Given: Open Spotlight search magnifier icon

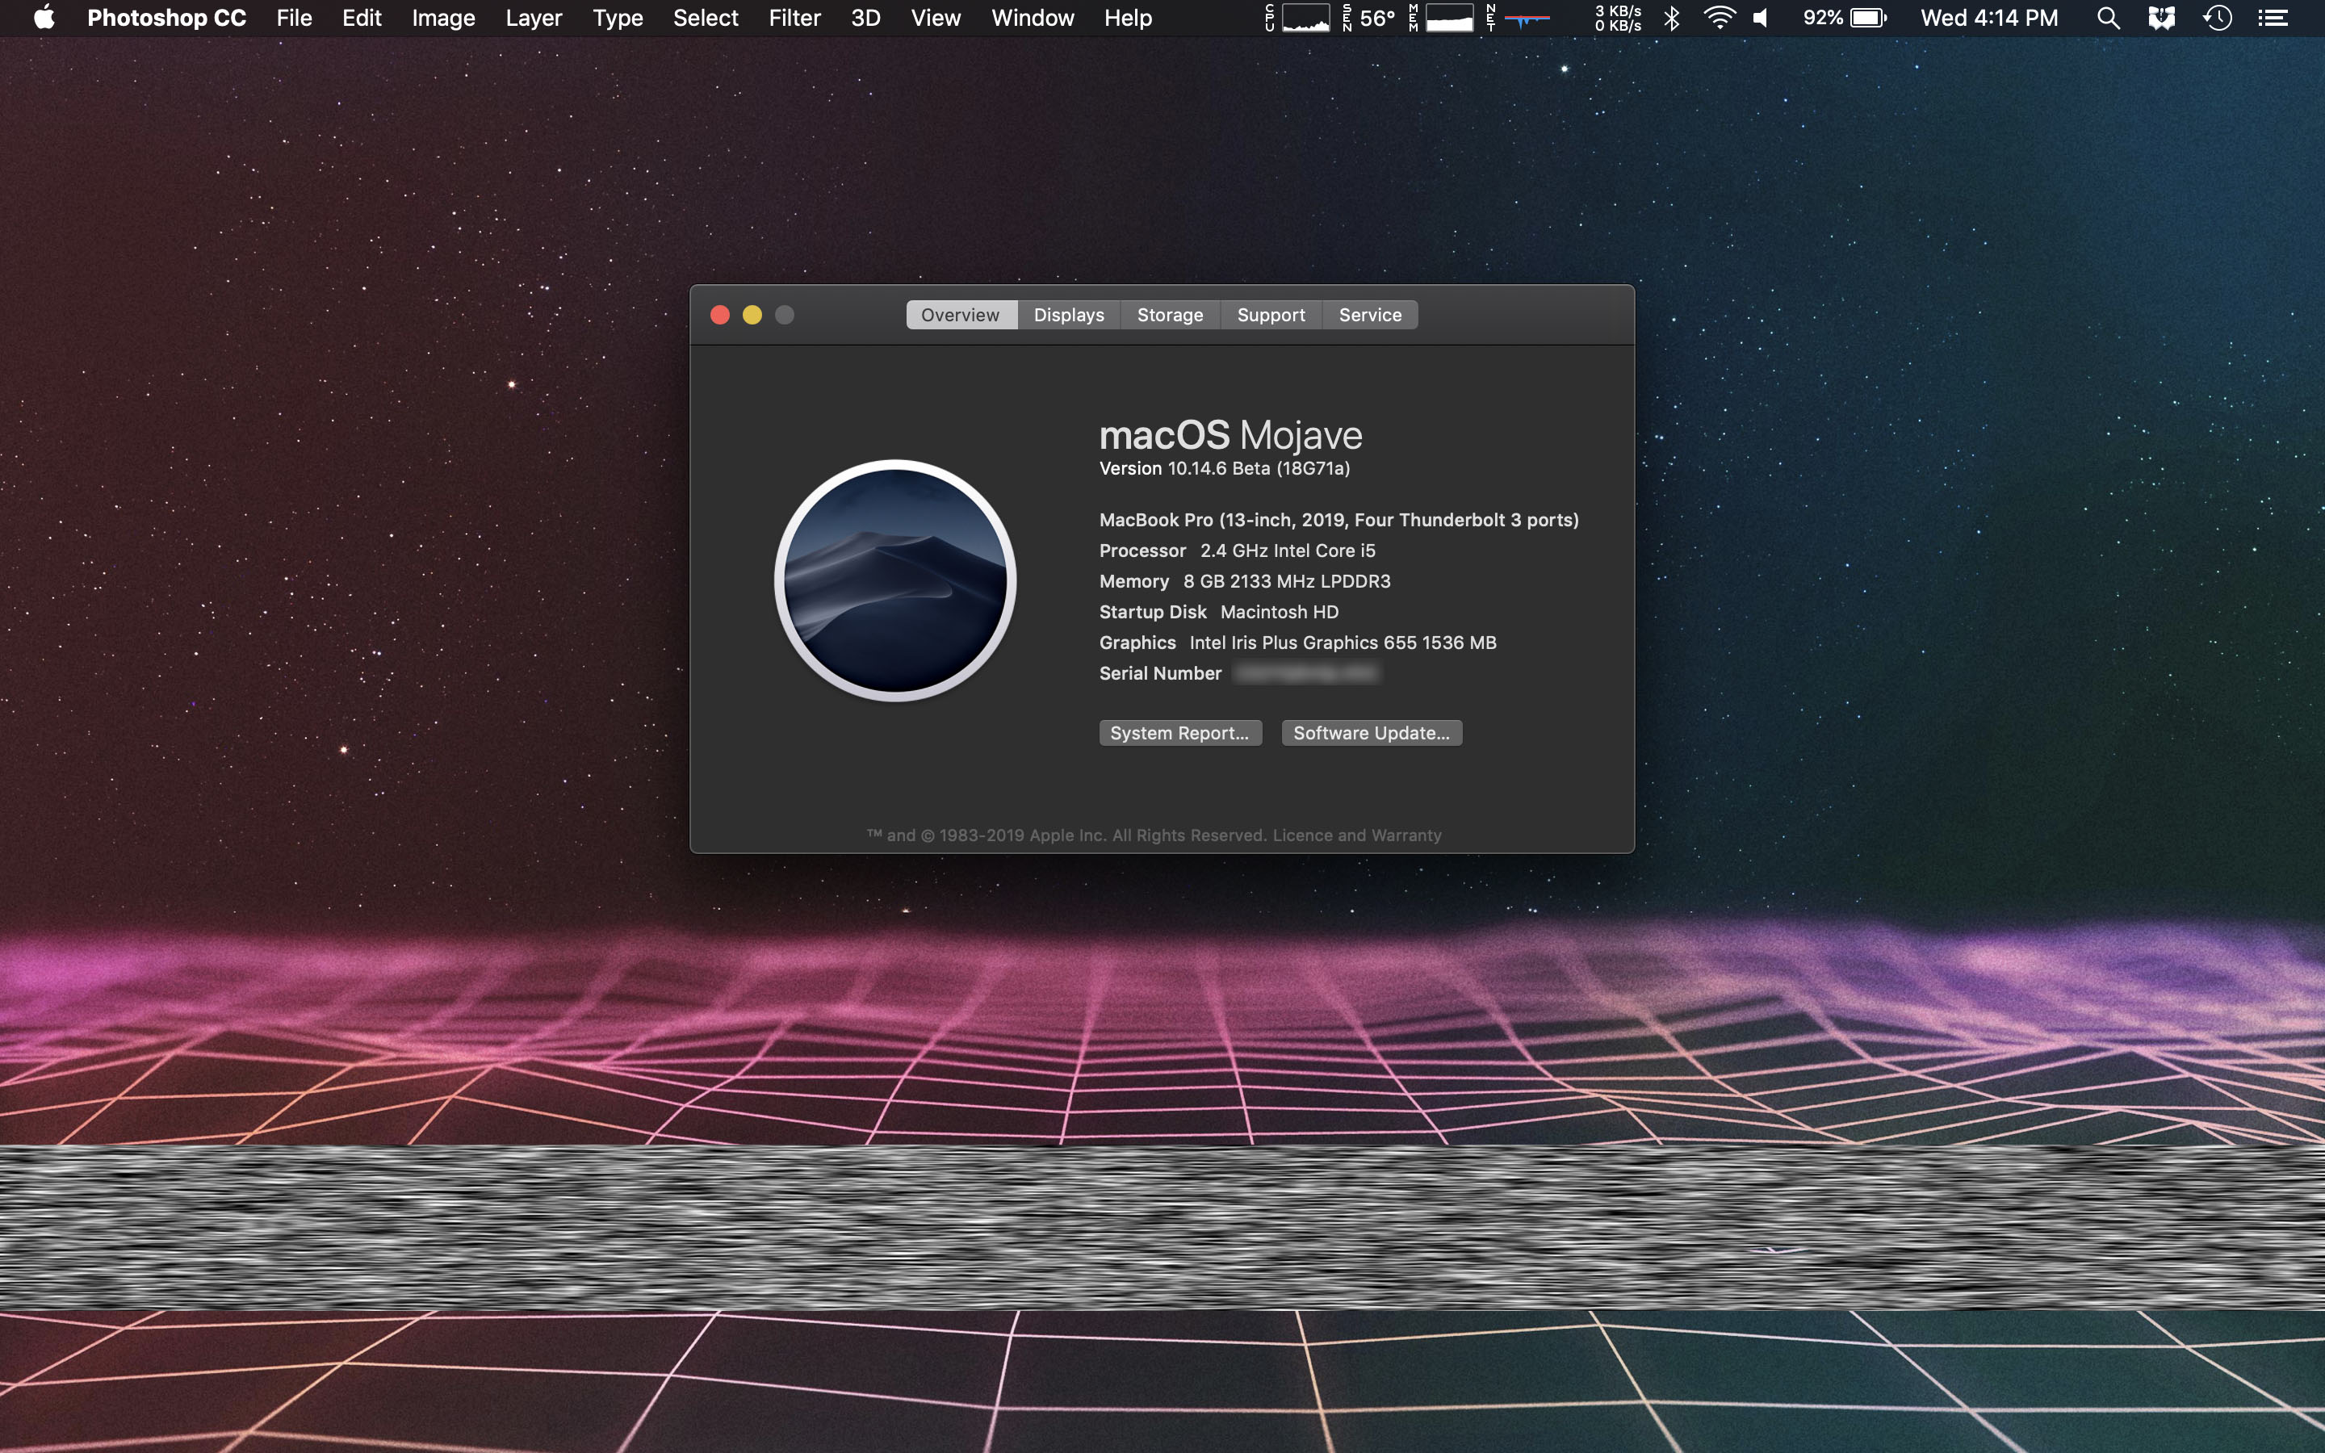Looking at the screenshot, I should pyautogui.click(x=2108, y=19).
